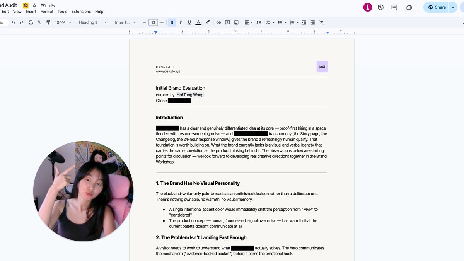Viewport: 464px width, 261px height.
Task: Open the zoom level 100% dropdown
Action: (x=63, y=22)
